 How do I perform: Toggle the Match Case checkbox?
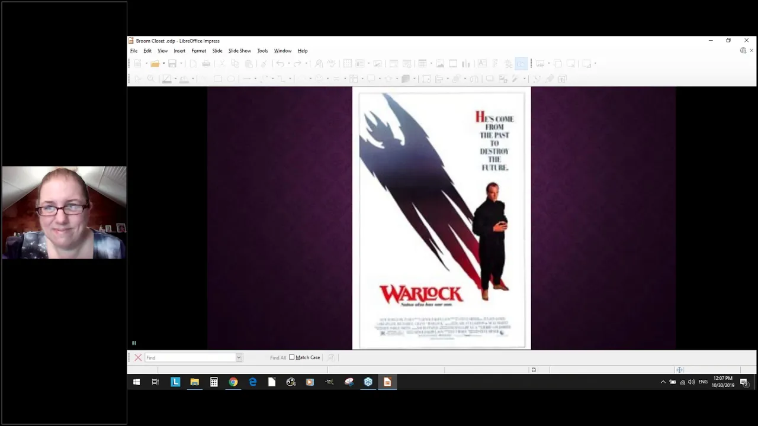point(292,357)
